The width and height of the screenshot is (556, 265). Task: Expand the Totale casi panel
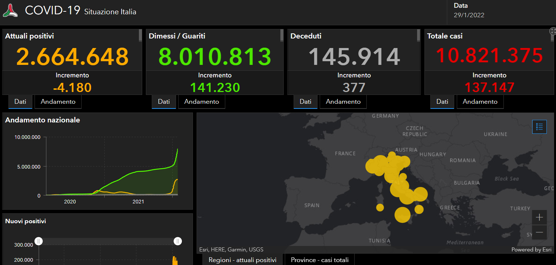(553, 31)
